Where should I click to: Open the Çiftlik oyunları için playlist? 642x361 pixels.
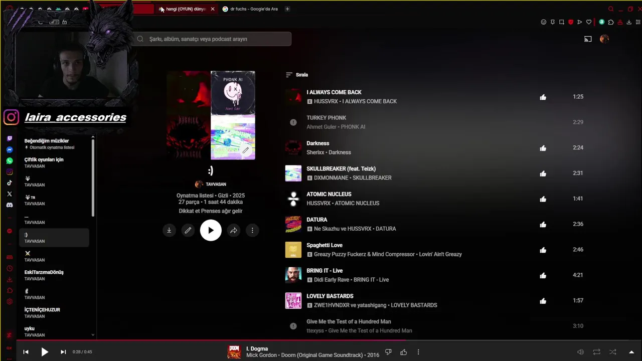(54, 162)
